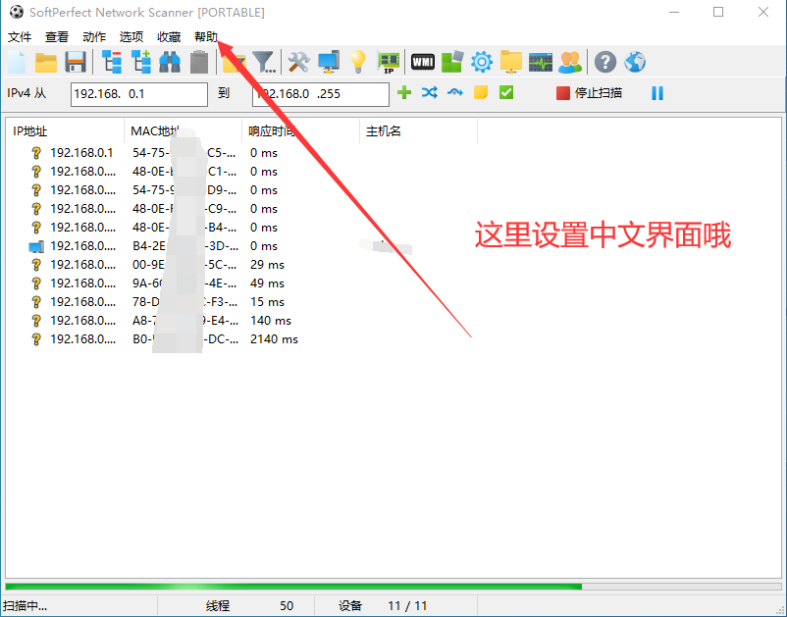The image size is (787, 617).
Task: Select the 49 ms response time cell
Action: click(x=267, y=283)
